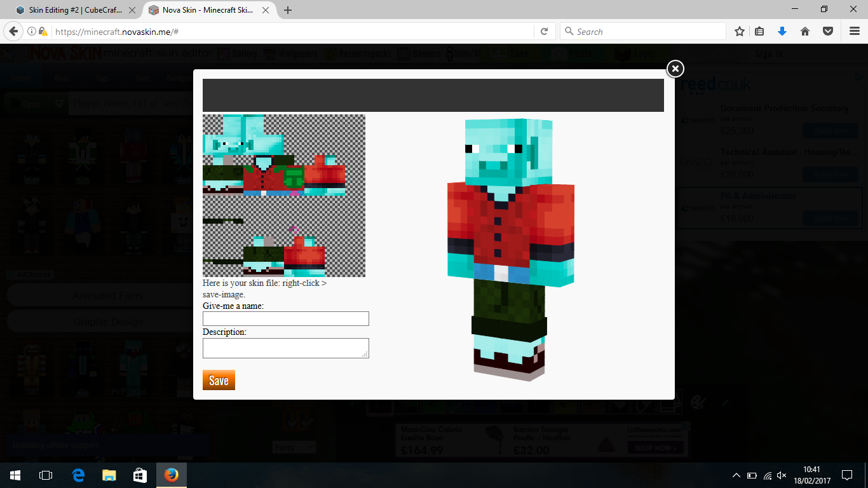This screenshot has height=488, width=868.
Task: Click Apply now for Document Production Secretary
Action: coord(830,130)
